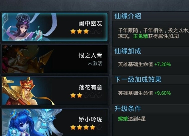This screenshot has width=189, height=136.
Task: Select the 落花有意 bond card
Action: click(x=55, y=91)
